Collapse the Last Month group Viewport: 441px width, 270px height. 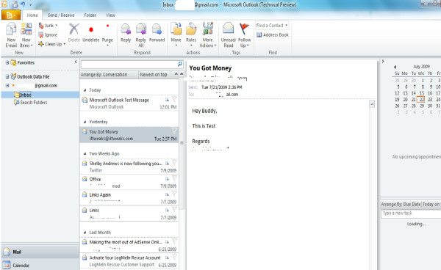point(85,233)
